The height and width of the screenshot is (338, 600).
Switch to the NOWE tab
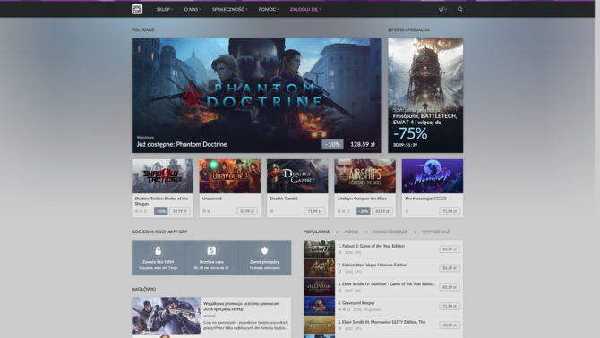pos(351,232)
